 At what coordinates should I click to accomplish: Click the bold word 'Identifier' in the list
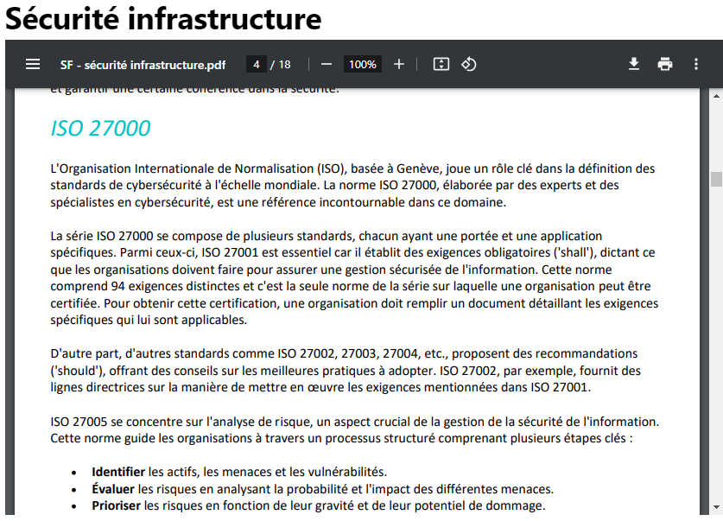(x=118, y=472)
